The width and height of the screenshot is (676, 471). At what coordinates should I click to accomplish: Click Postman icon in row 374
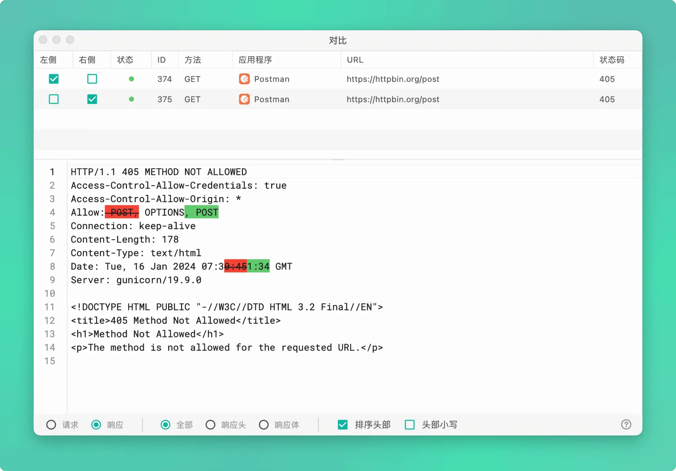pyautogui.click(x=244, y=79)
